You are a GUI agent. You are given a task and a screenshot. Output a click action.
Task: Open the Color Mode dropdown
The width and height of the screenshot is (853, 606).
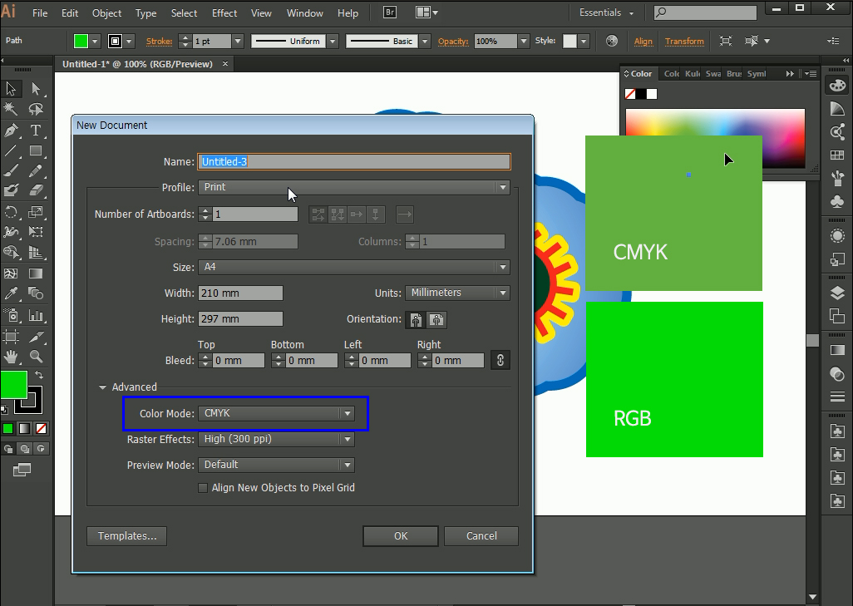276,413
